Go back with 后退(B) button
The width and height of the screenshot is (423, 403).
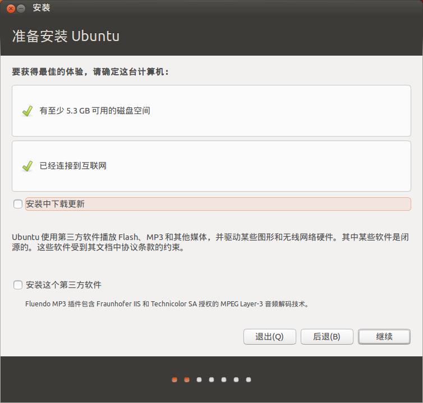point(327,337)
